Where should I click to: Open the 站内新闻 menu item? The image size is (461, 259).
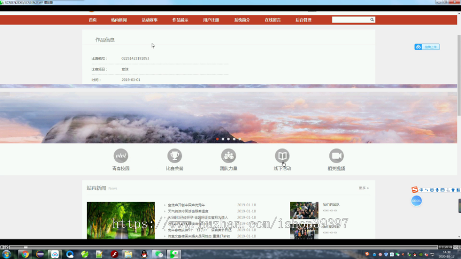(x=119, y=20)
